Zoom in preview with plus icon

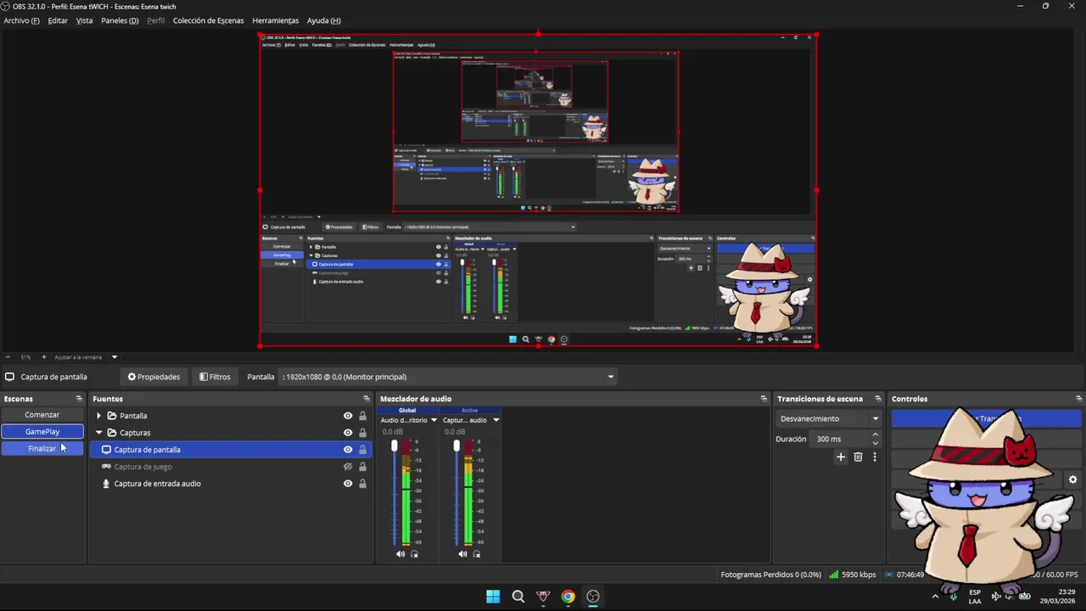click(x=44, y=357)
